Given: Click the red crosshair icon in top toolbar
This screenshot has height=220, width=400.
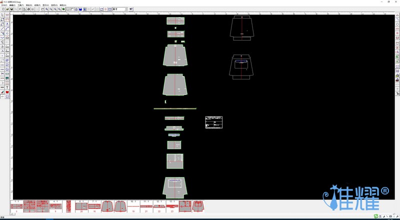Looking at the screenshot, I should [105, 9].
